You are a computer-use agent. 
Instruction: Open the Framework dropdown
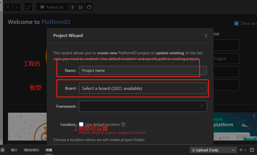click(x=143, y=106)
